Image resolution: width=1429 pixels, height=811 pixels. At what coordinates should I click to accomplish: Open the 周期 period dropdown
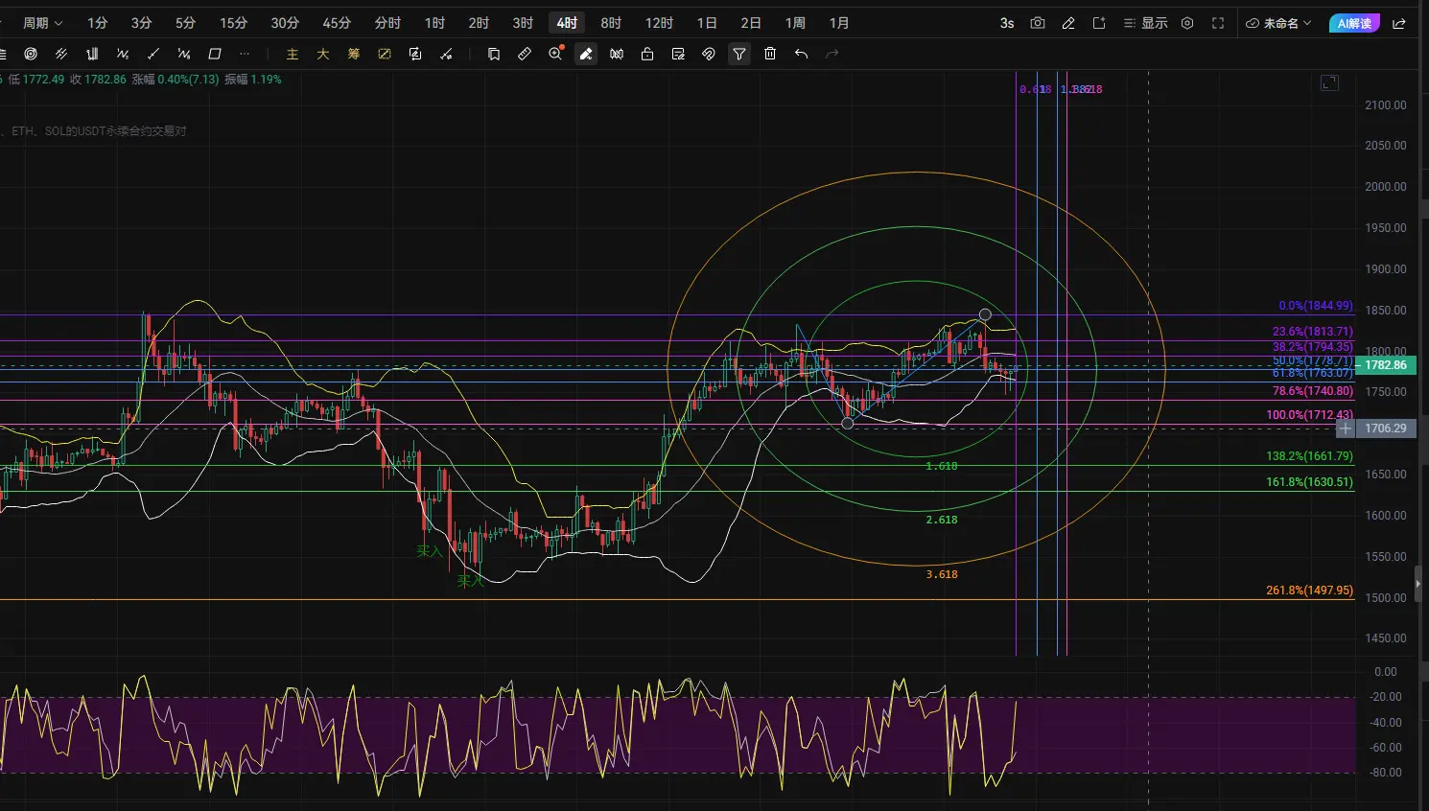tap(42, 23)
